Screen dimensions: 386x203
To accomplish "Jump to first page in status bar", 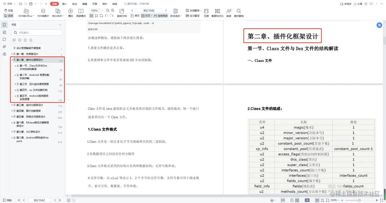I will 19,200.
